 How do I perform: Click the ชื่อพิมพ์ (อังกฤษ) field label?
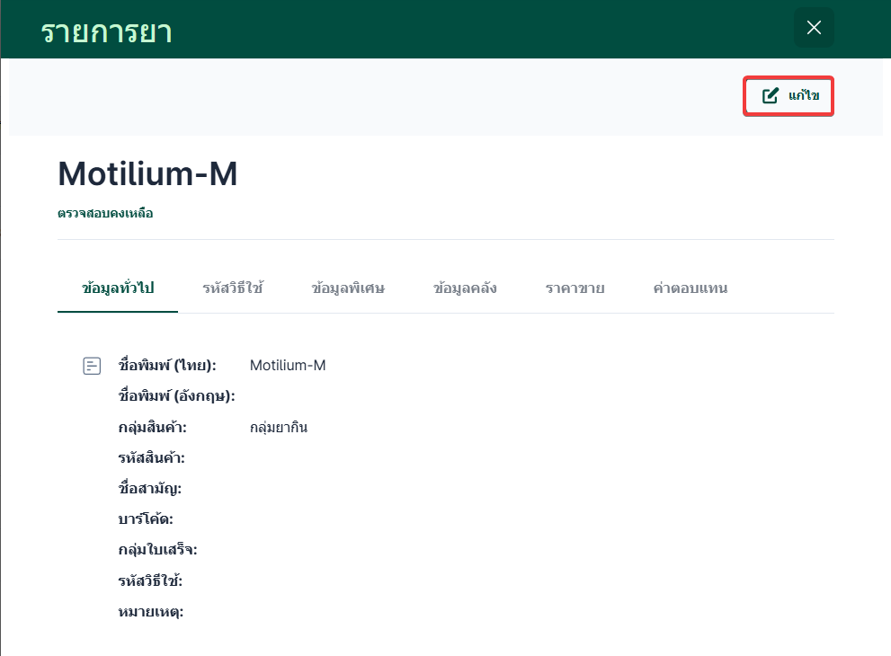click(176, 396)
